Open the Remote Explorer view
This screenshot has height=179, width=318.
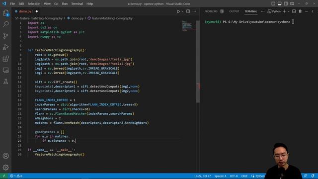5,70
